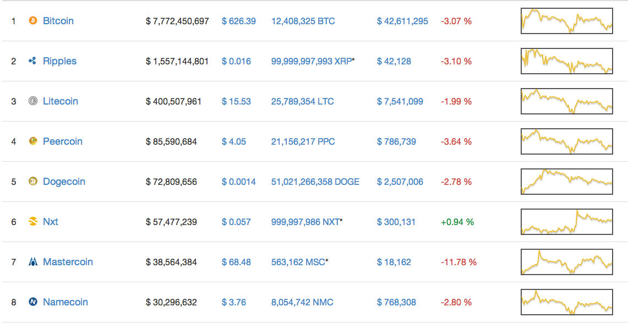Screen dimensions: 628x323
Task: Follow the Peercoin name link
Action: coord(63,141)
